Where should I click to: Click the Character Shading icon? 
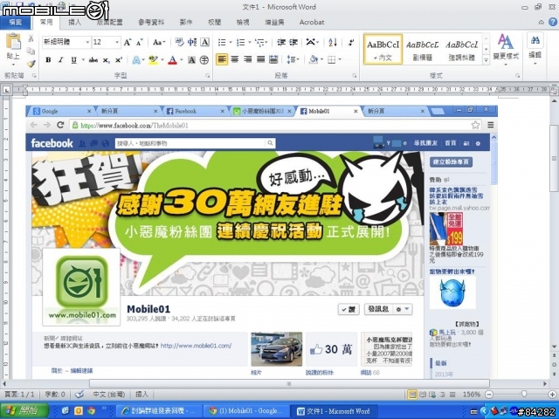[x=191, y=60]
